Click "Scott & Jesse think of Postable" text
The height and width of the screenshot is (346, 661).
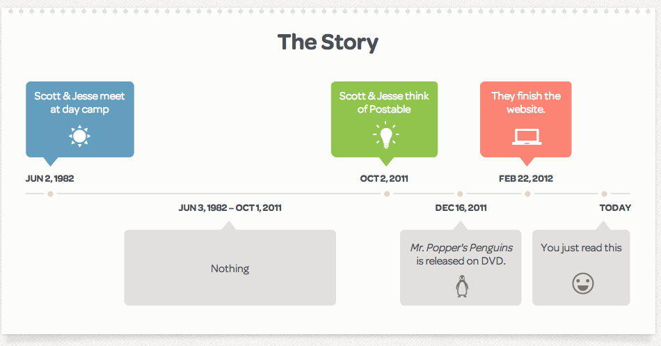pyautogui.click(x=384, y=102)
